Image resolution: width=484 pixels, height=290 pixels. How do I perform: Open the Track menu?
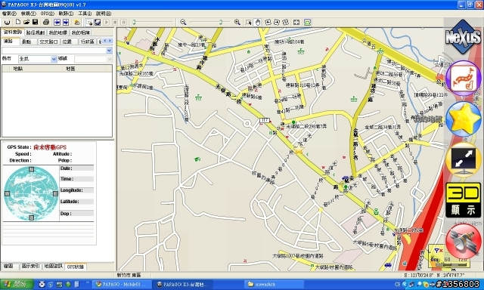[x=66, y=14]
